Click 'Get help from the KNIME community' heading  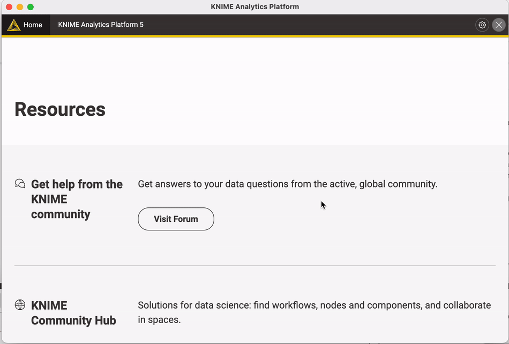click(x=77, y=199)
